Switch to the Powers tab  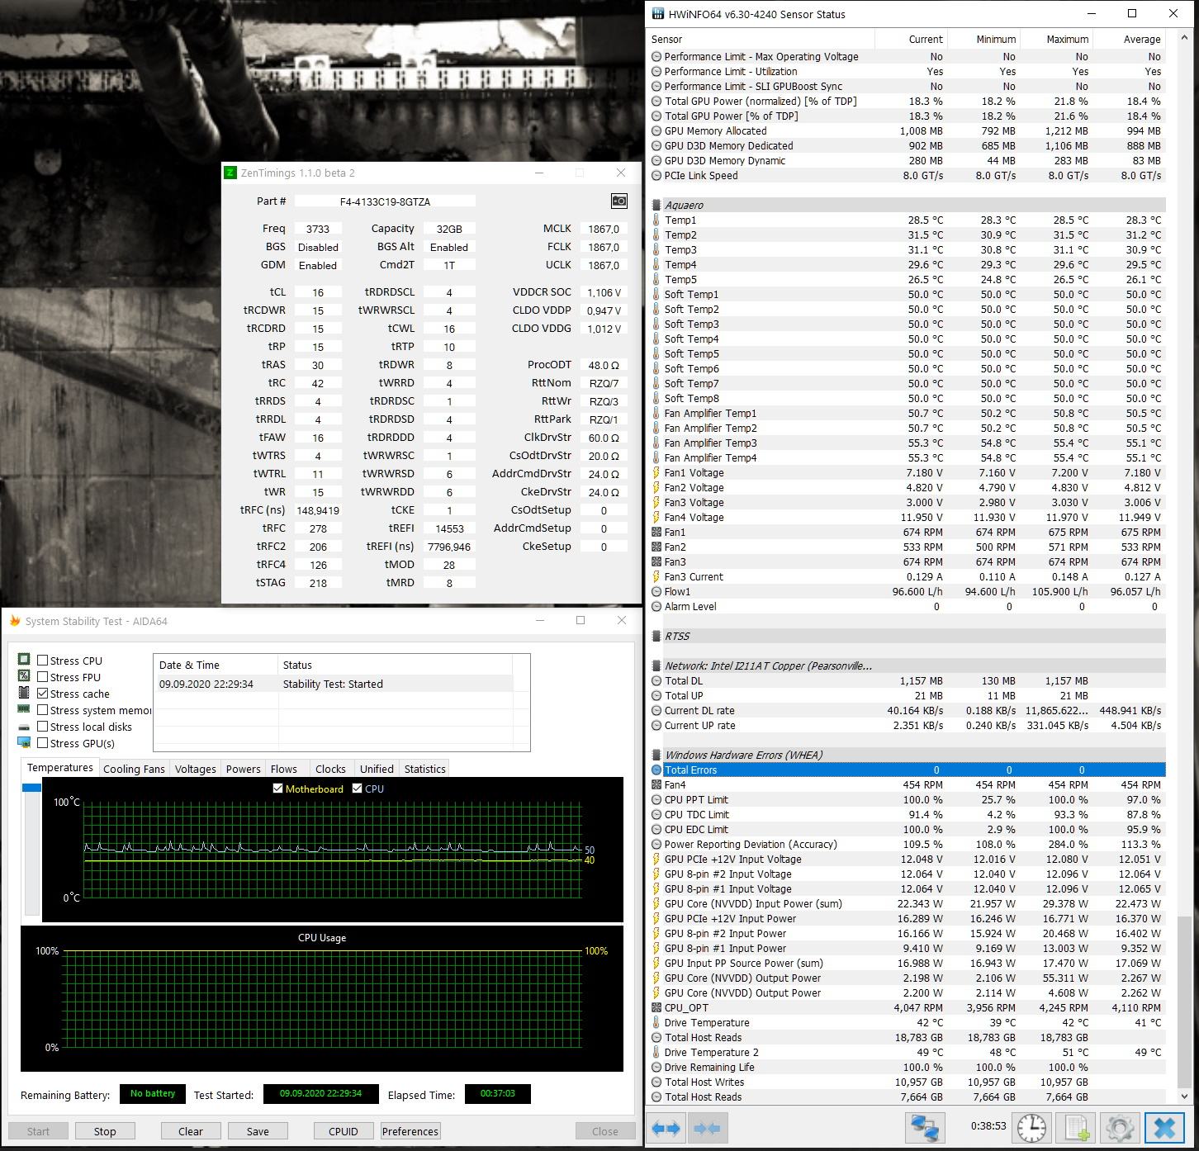coord(244,769)
